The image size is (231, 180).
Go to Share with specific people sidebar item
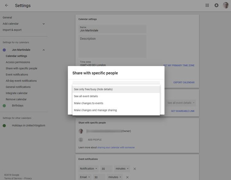[21, 68]
